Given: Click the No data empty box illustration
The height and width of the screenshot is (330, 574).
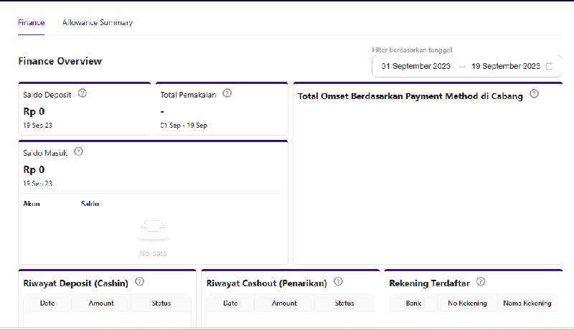Looking at the screenshot, I should tap(154, 231).
